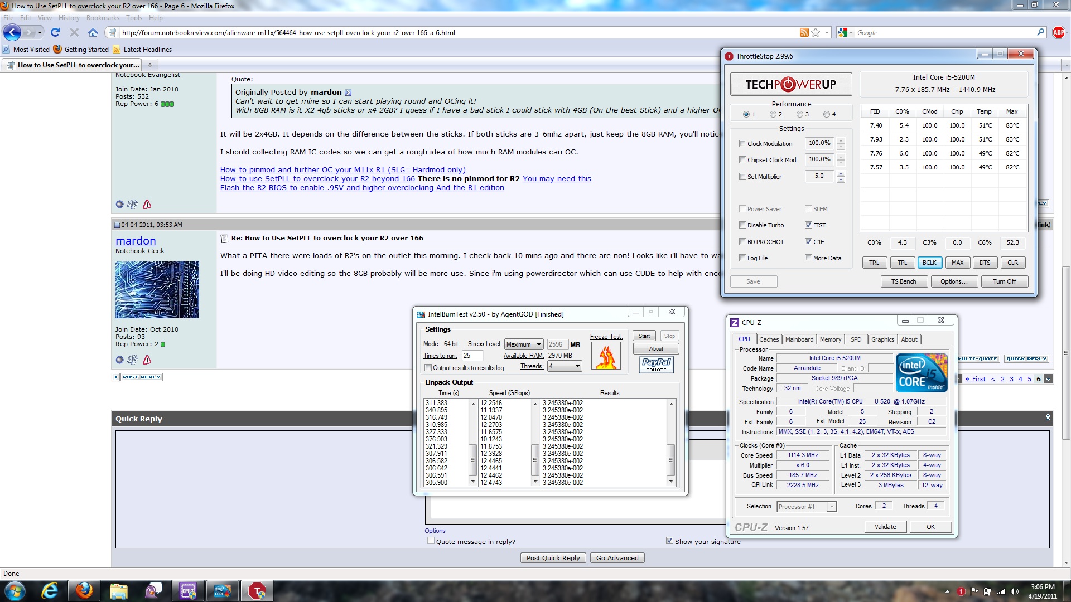Uncheck the EIST option
Screen dimensions: 1071x602
click(808, 225)
